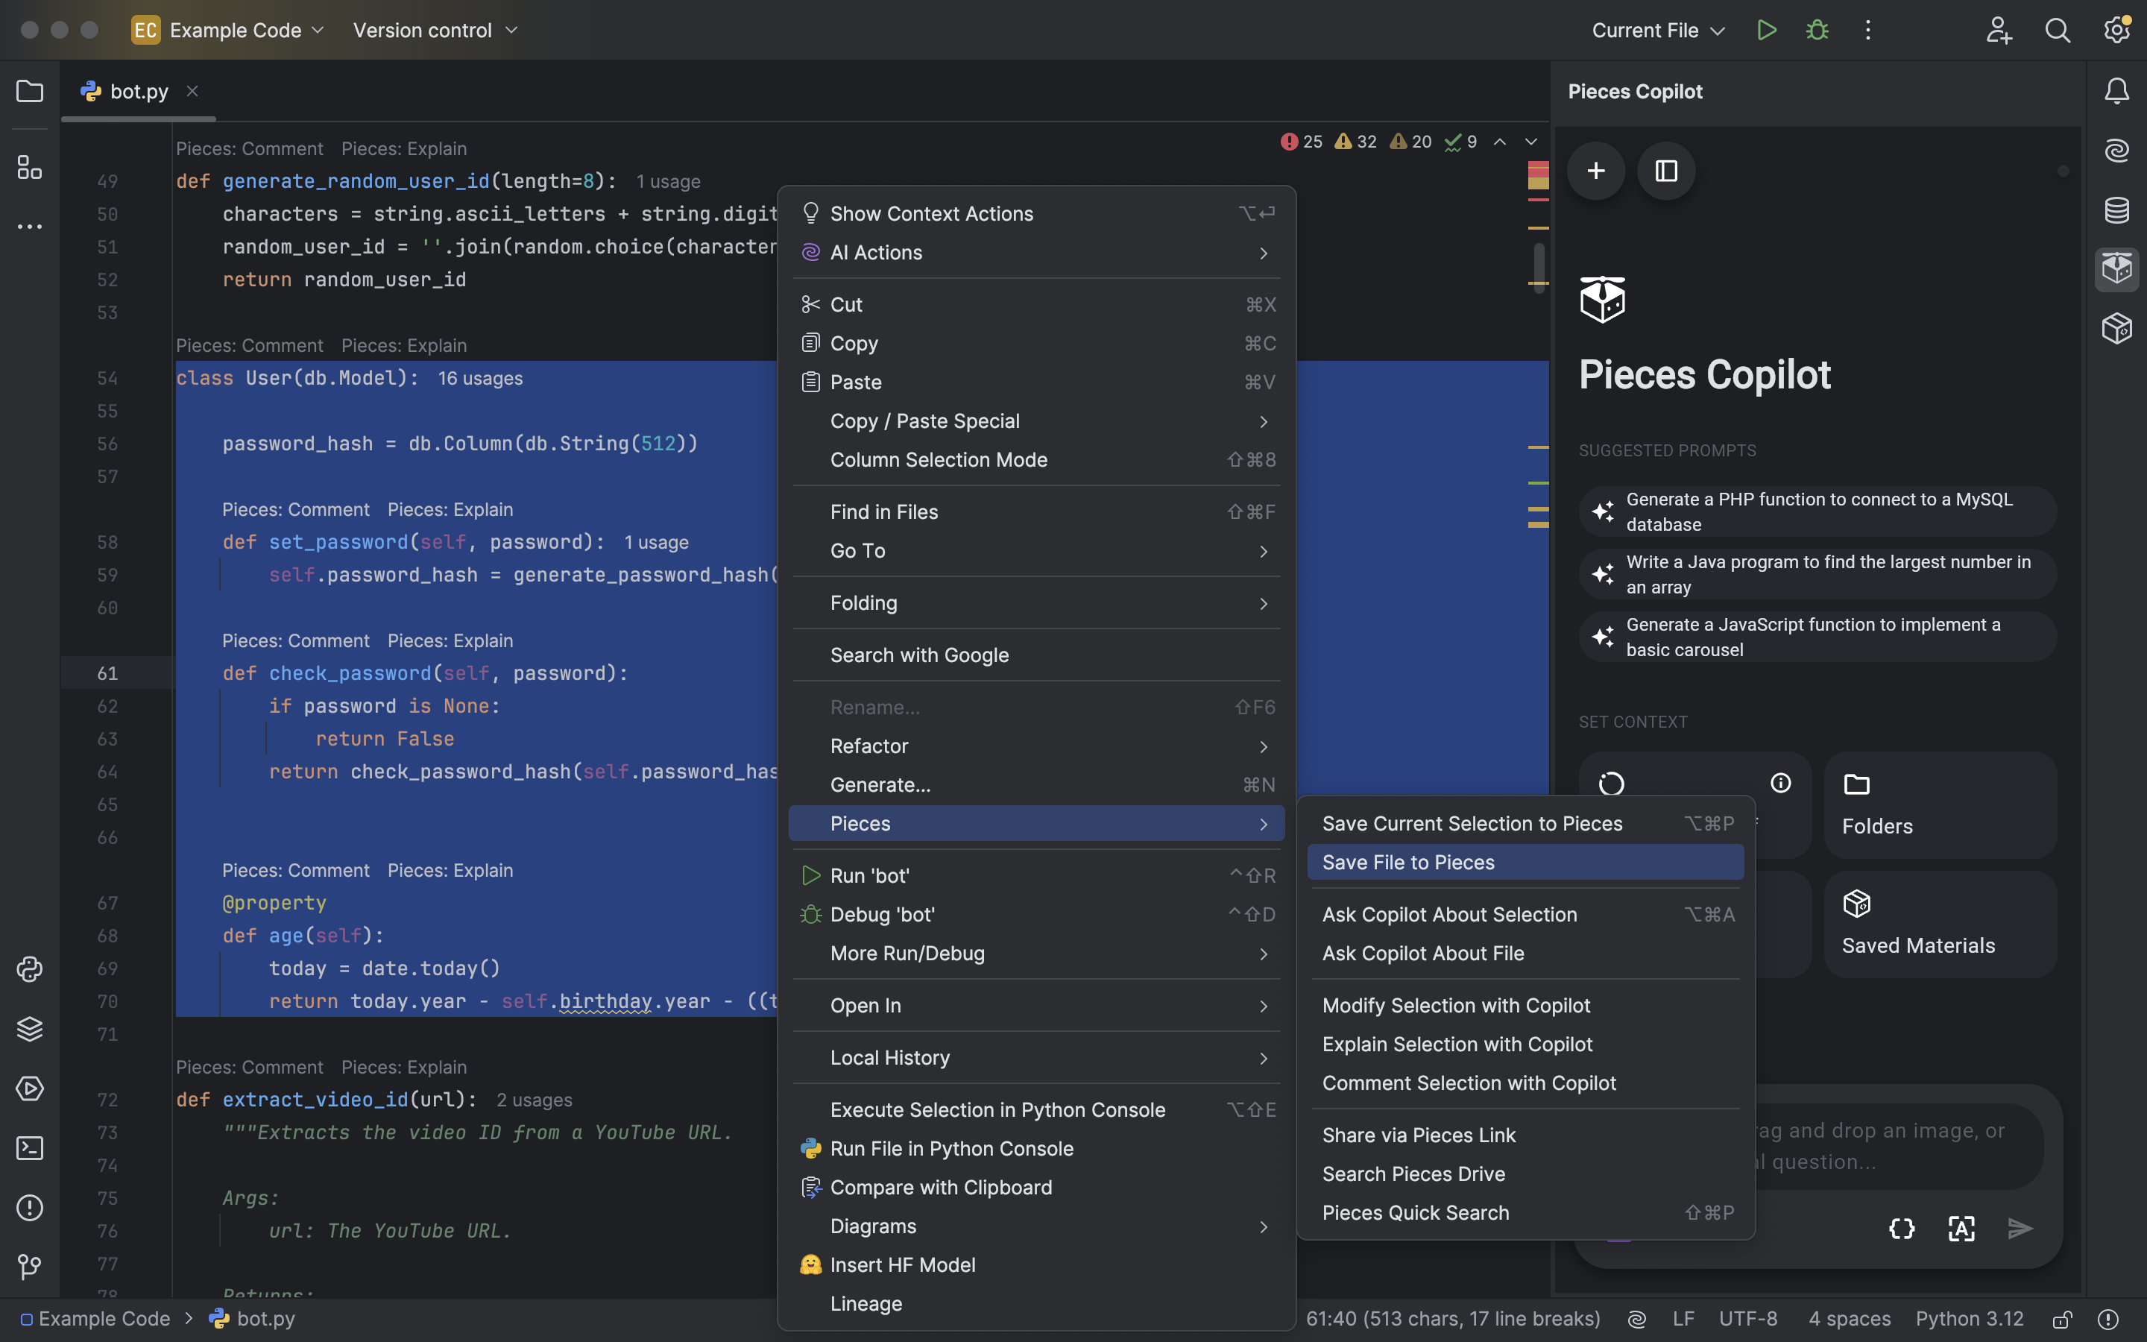Open the Saved Materials context card

tap(1941, 924)
